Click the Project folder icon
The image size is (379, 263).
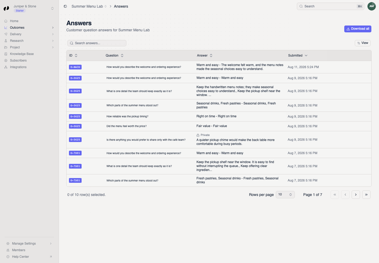6,47
